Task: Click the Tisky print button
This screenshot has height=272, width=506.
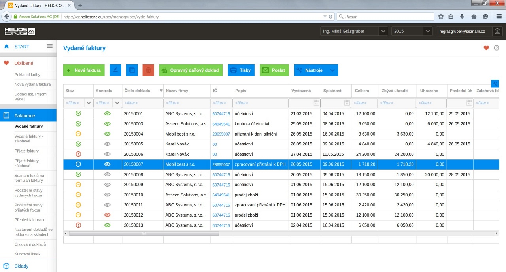Action: pos(241,70)
